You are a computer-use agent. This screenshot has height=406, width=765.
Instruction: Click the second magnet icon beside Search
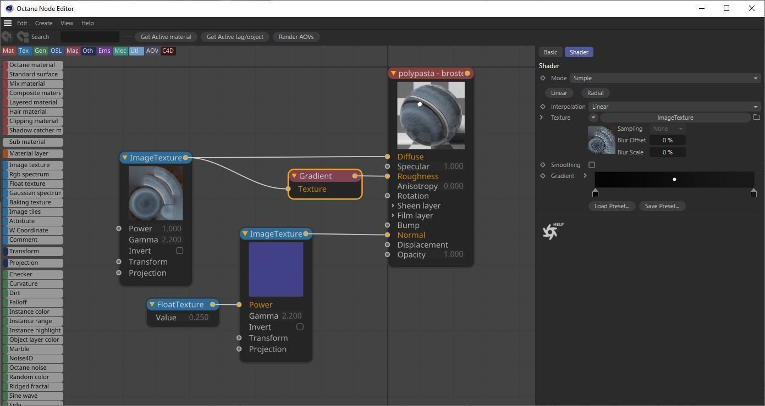(23, 37)
